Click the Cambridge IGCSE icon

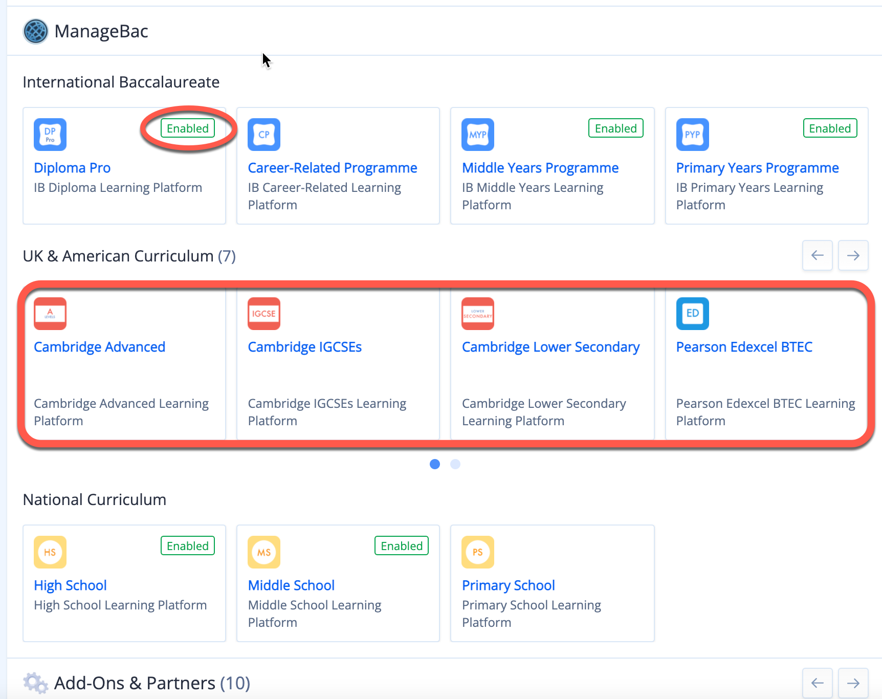264,314
